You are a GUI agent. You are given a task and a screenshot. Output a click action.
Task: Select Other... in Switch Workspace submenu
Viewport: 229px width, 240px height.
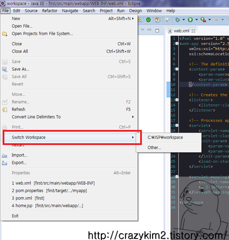169,147
